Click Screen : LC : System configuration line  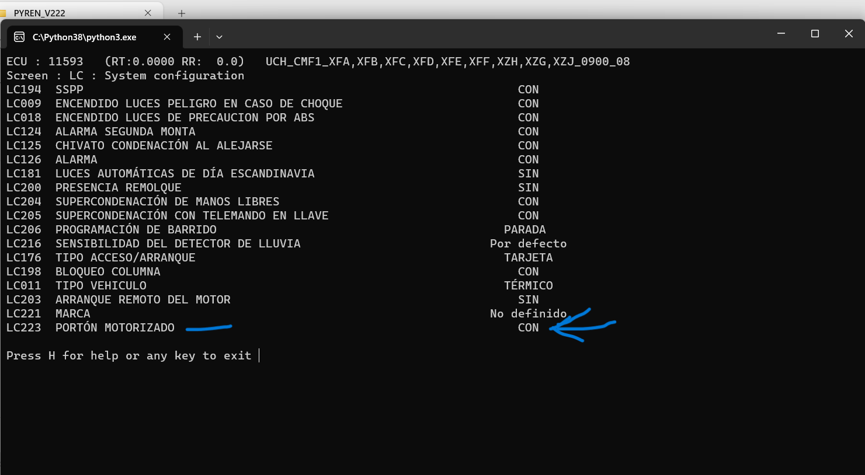[x=126, y=75]
